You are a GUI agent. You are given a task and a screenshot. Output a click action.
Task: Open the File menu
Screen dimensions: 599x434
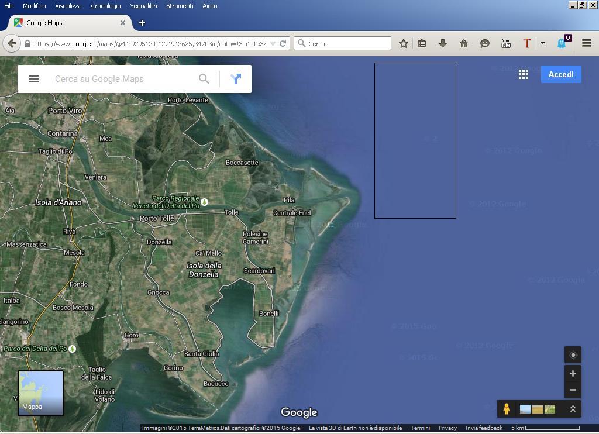pos(9,6)
